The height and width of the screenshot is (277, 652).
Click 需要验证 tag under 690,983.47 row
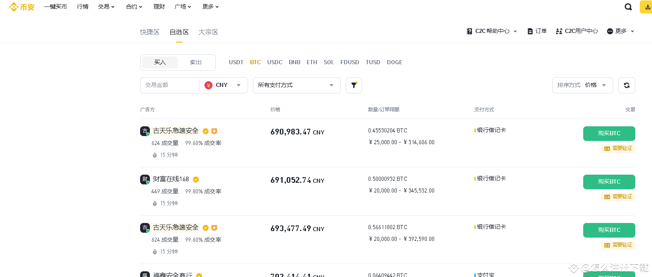point(618,149)
